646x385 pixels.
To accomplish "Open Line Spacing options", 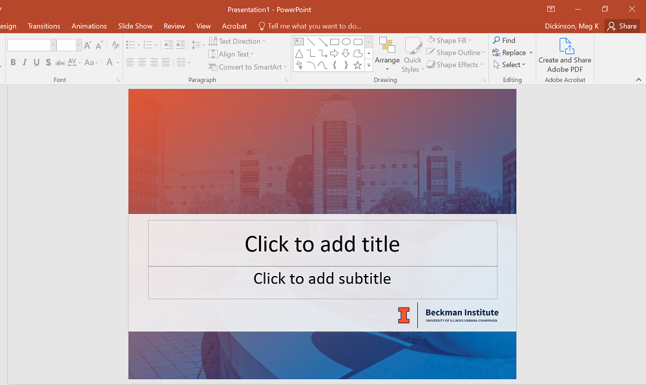I will (x=198, y=45).
